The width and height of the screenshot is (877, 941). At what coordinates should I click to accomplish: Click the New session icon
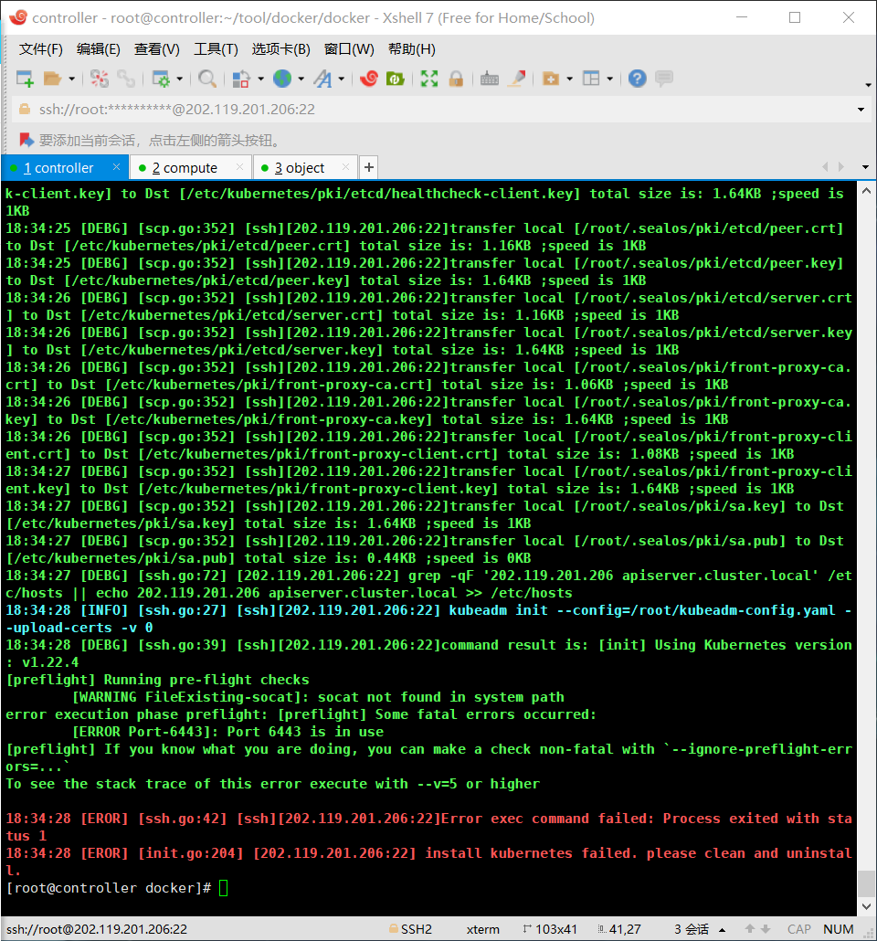[x=25, y=79]
